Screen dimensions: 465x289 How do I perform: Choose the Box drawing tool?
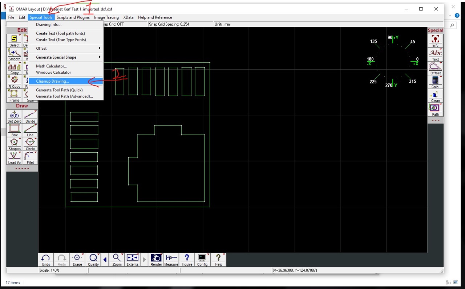[x=15, y=131]
